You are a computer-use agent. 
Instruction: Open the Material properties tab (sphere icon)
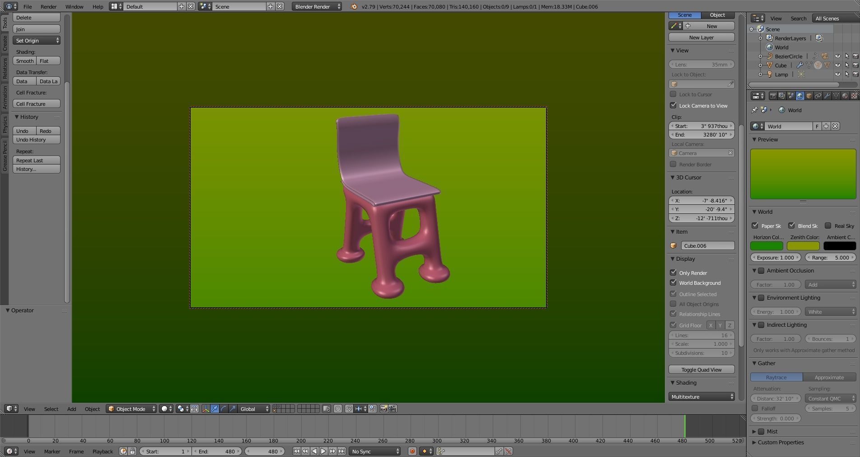(x=845, y=96)
